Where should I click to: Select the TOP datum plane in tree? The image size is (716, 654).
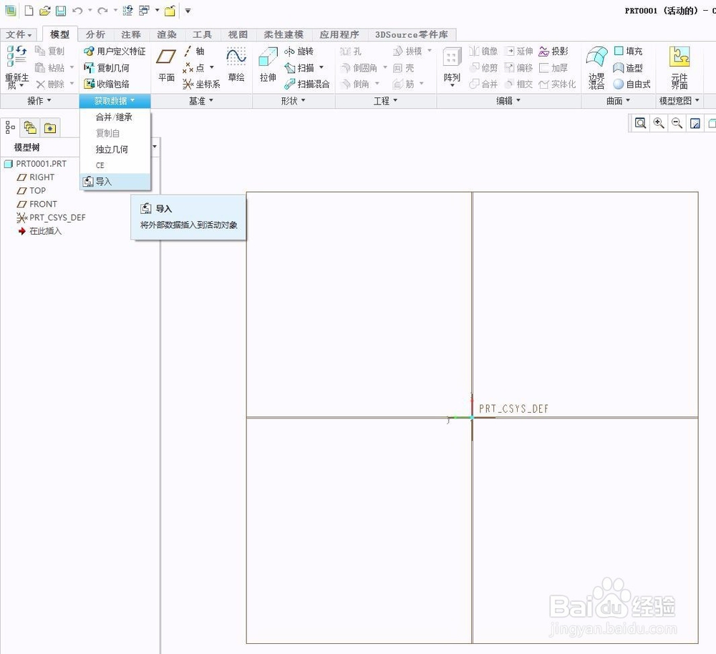click(x=32, y=190)
